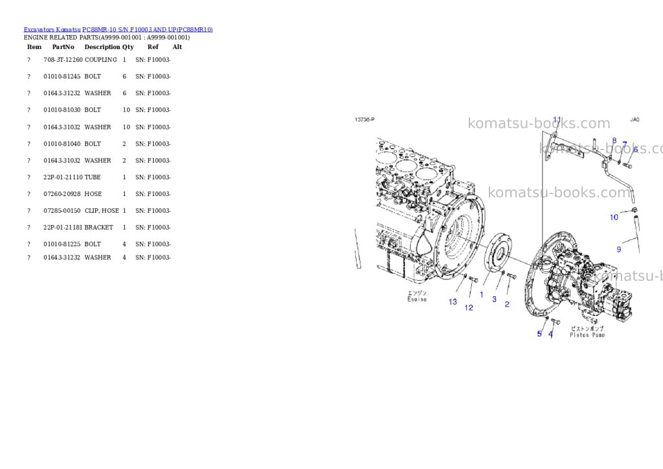This screenshot has width=663, height=469.
Task: Click callout number 13 in the diagram
Action: coord(453,301)
